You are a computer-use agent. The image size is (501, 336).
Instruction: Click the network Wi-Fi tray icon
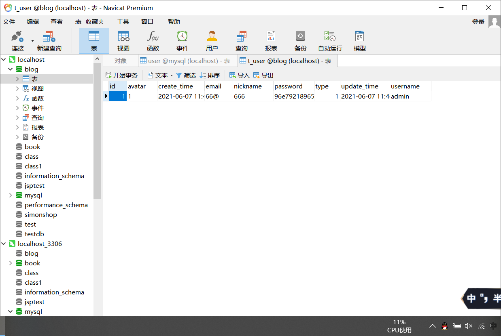[x=482, y=326]
